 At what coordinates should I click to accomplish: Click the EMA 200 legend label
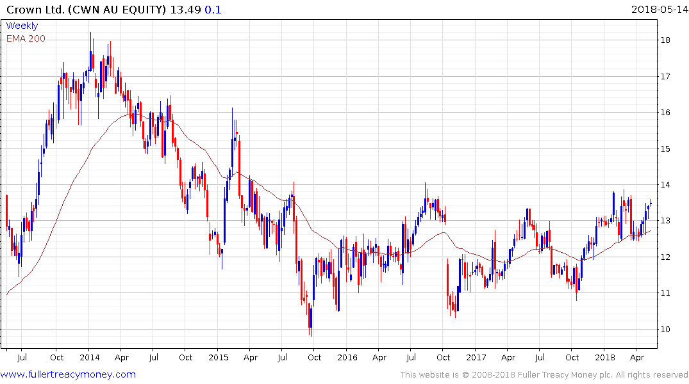point(26,38)
